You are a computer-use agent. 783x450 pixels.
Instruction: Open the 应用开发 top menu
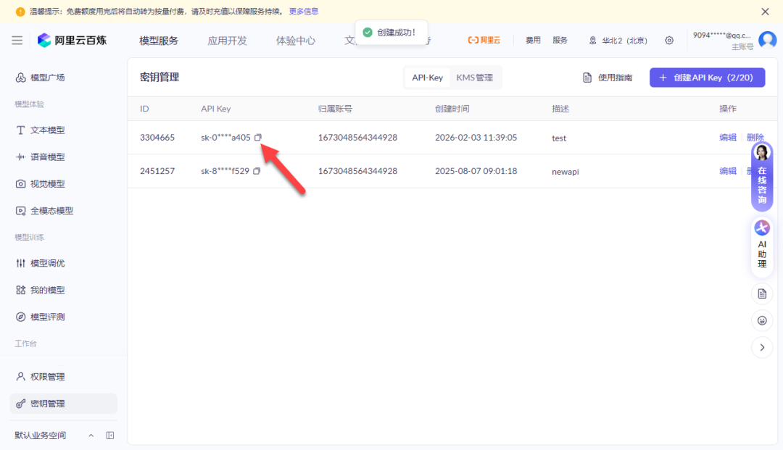(x=227, y=41)
